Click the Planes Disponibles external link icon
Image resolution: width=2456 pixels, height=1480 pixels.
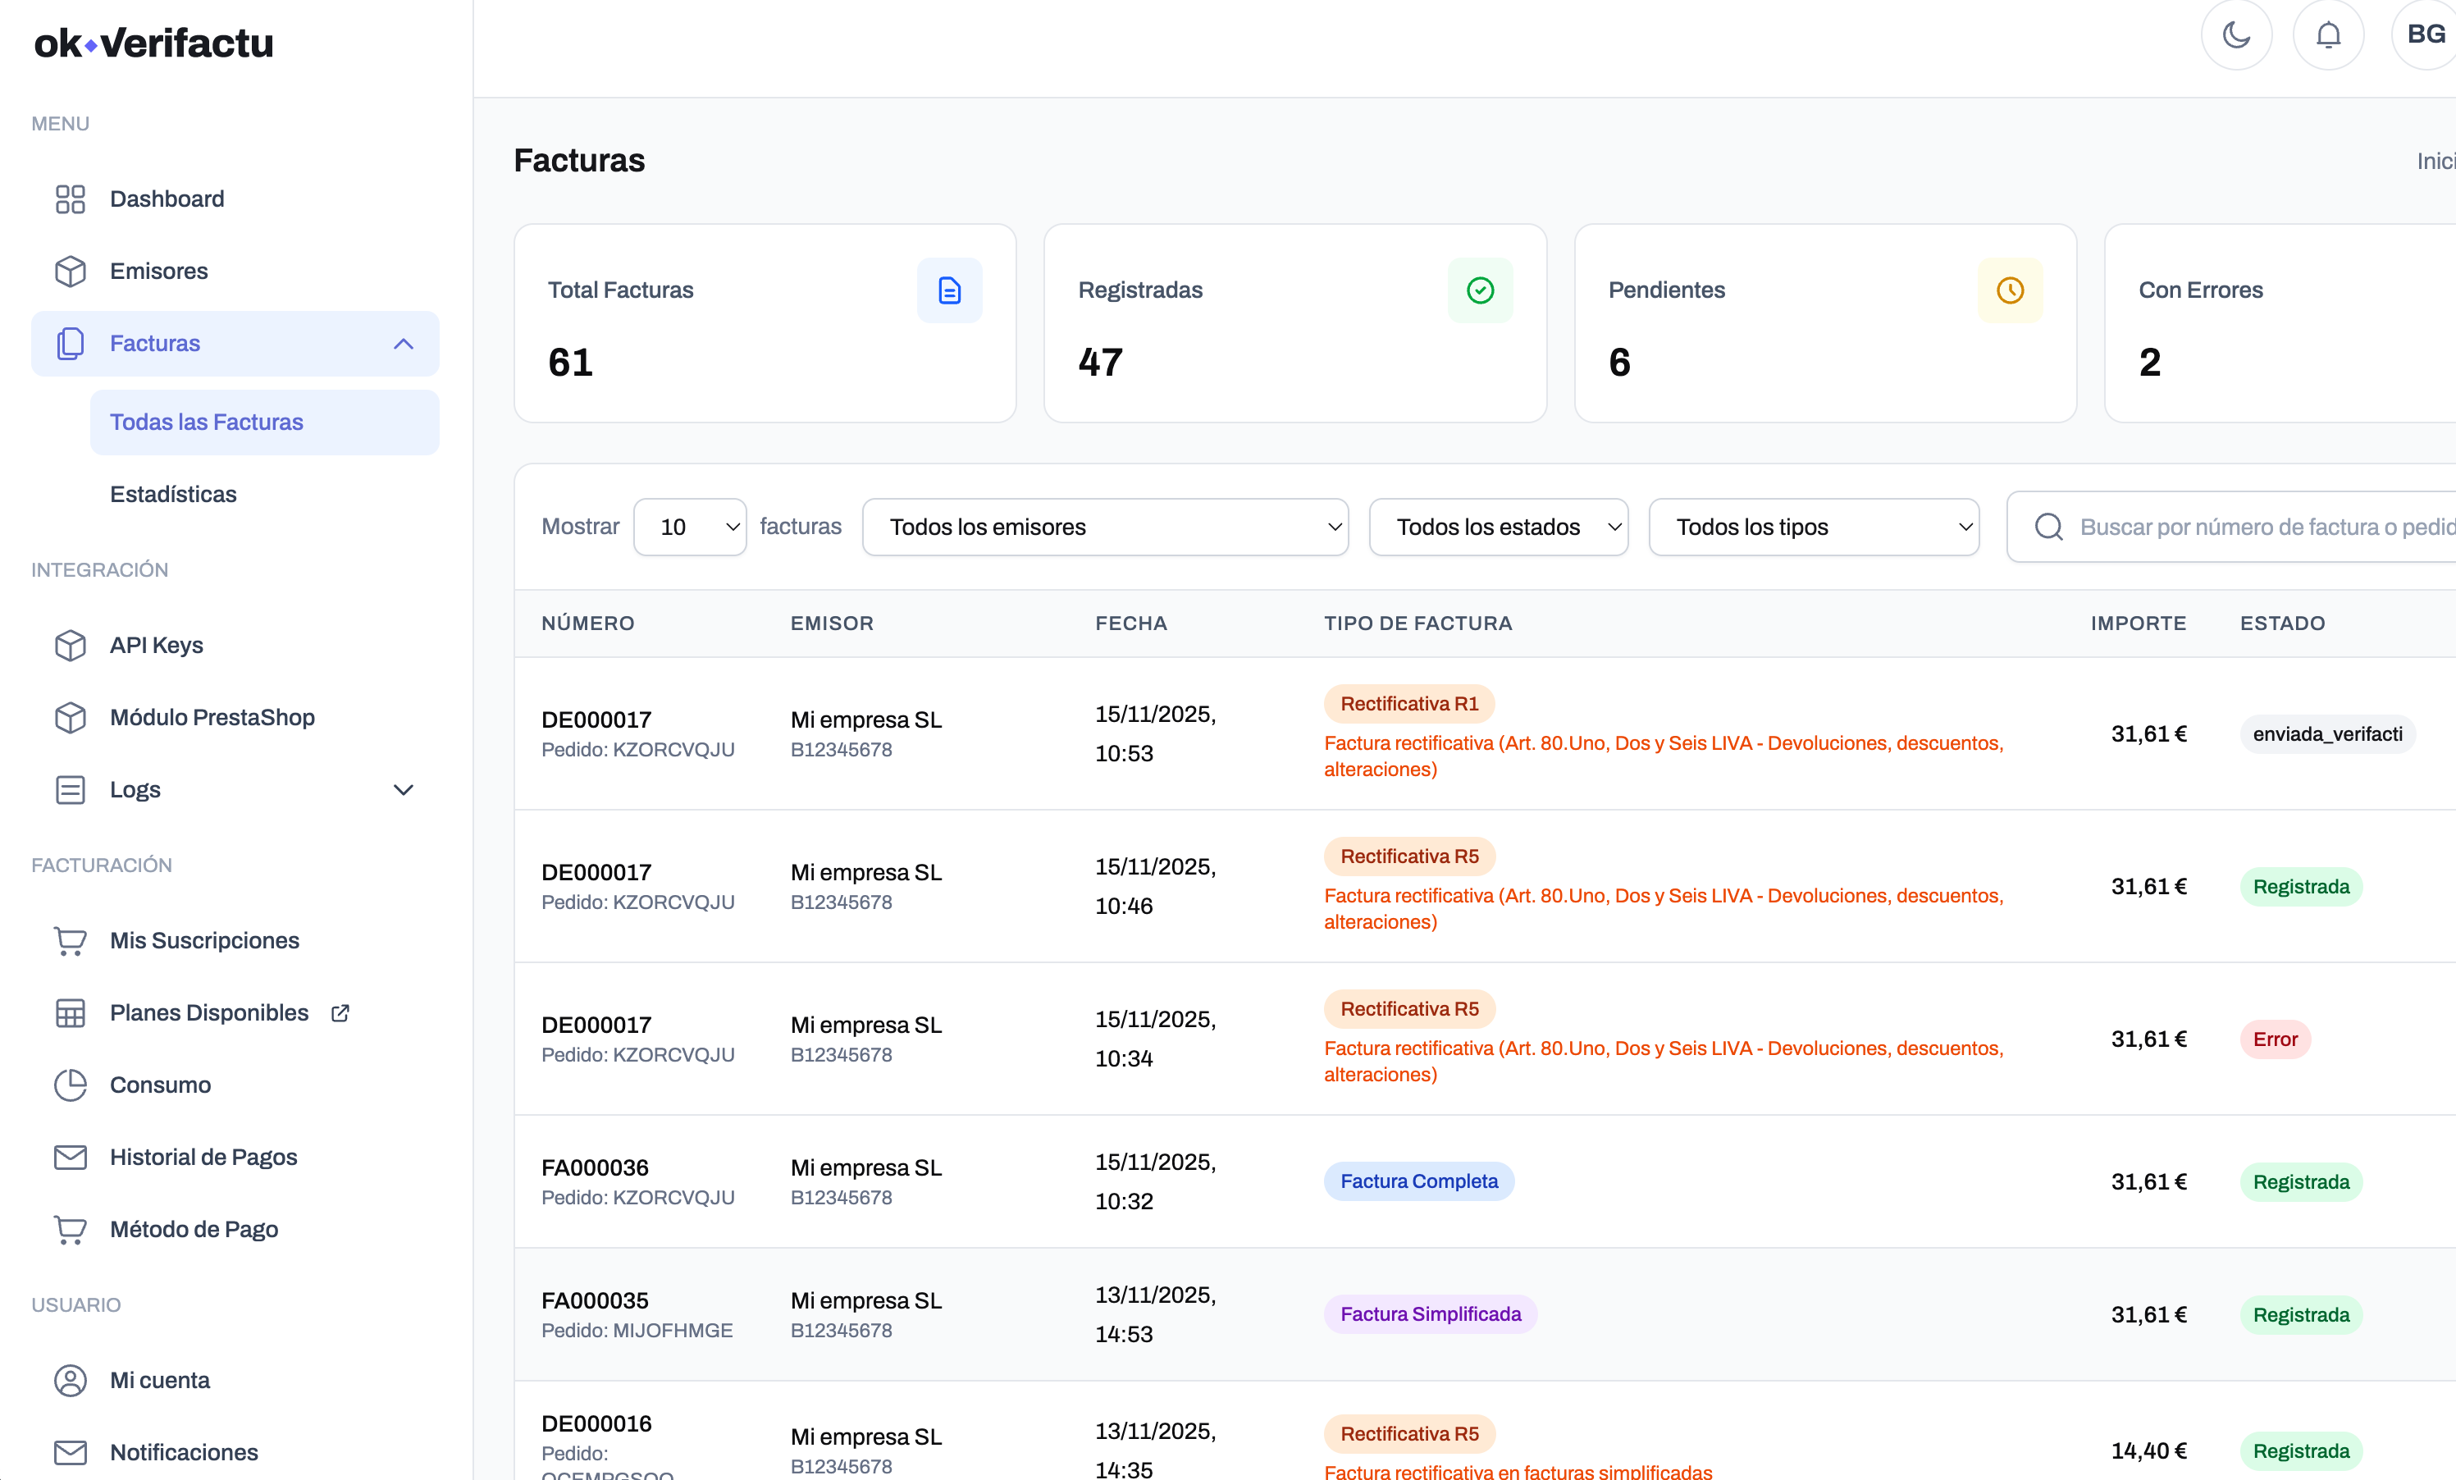tap(340, 1012)
